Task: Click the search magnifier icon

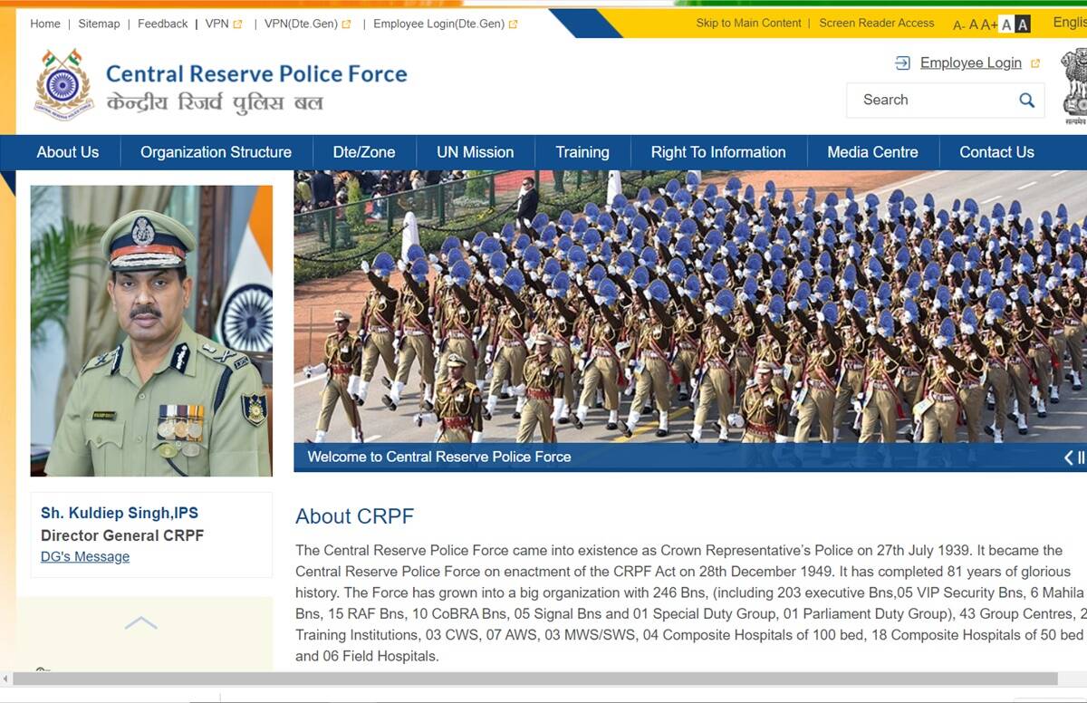Action: pos(1026,100)
